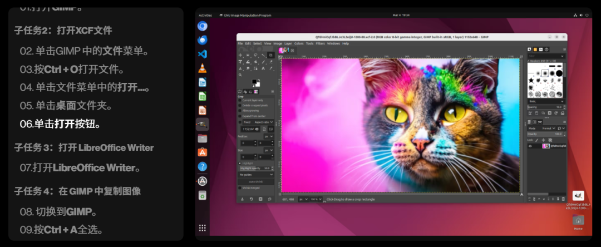The image size is (601, 247).
Task: Enable Allow growing checkbox
Action: click(x=239, y=111)
